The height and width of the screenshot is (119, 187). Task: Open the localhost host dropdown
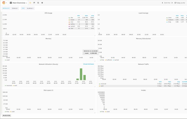[x=30, y=8]
